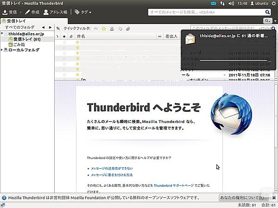This screenshot has height=208, width=278.
Task: Sort messages by 件名 column
Action: tap(115, 36)
